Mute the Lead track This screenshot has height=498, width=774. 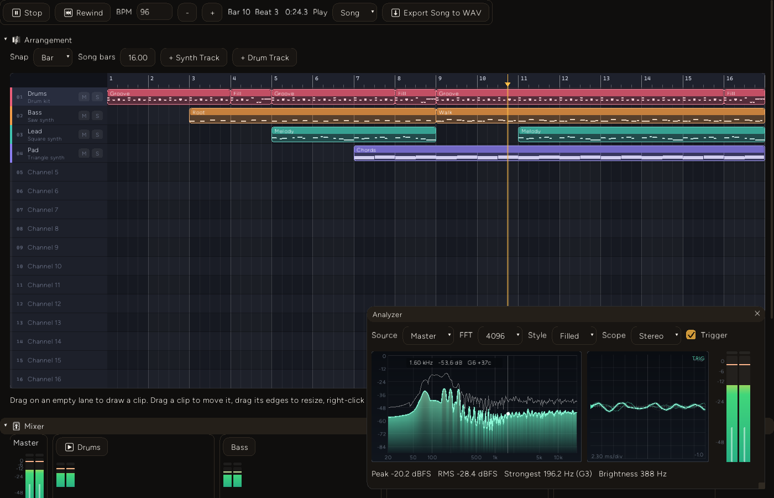tap(84, 134)
